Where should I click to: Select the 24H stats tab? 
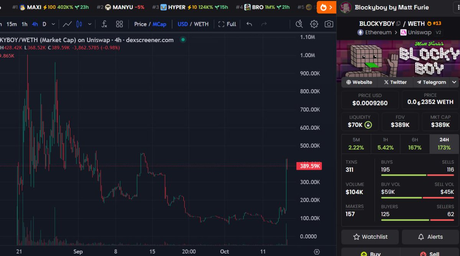[444, 144]
